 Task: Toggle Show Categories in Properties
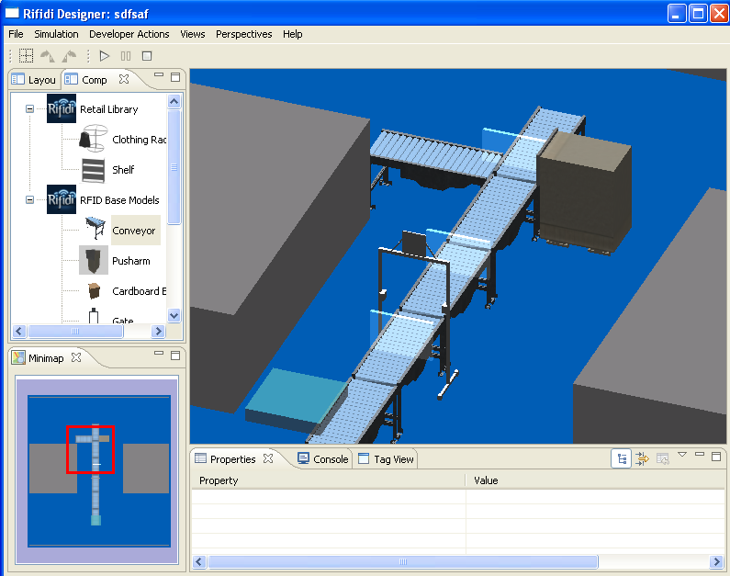pos(622,458)
